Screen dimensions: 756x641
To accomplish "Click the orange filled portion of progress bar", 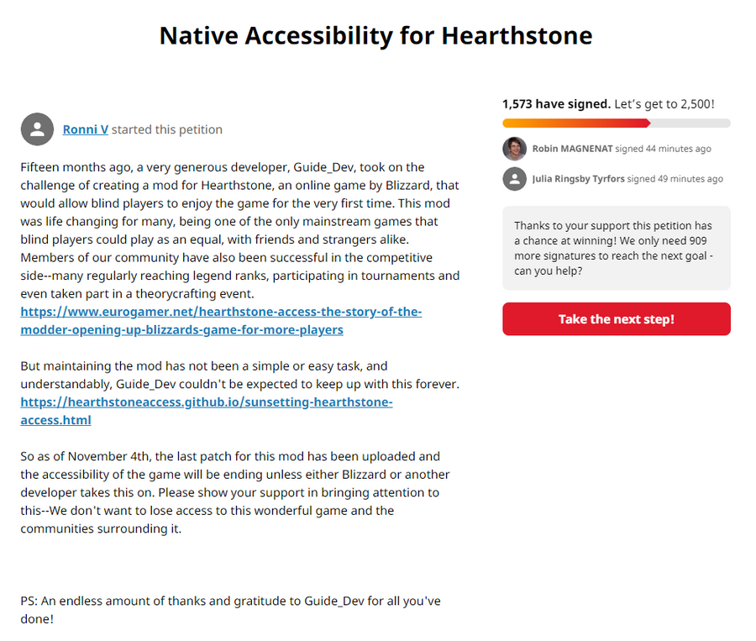I will coord(576,123).
